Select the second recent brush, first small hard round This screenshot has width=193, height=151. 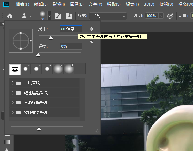[x=26, y=69]
